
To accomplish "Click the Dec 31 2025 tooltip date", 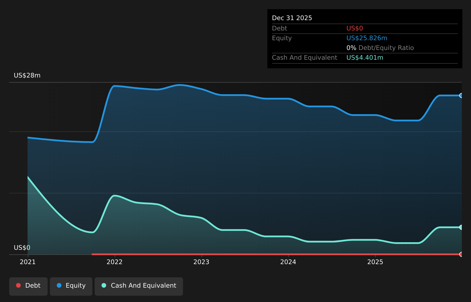I will (x=292, y=18).
